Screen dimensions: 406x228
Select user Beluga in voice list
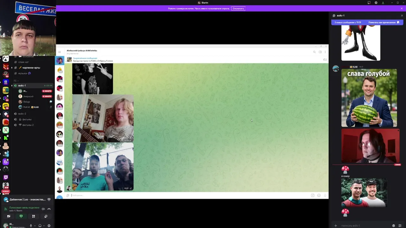27,102
